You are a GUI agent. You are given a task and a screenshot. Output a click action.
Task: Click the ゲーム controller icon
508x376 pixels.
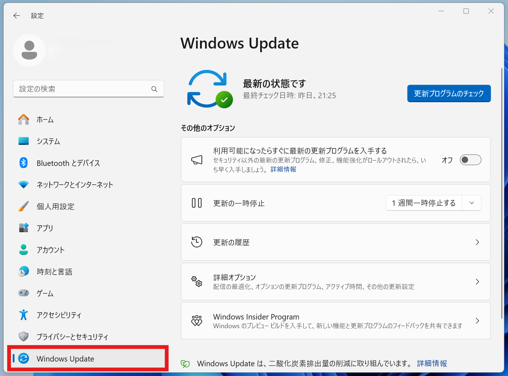pos(24,293)
